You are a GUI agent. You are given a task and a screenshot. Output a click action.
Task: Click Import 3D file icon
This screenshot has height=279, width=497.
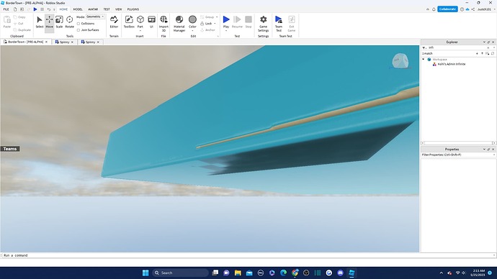(x=164, y=24)
